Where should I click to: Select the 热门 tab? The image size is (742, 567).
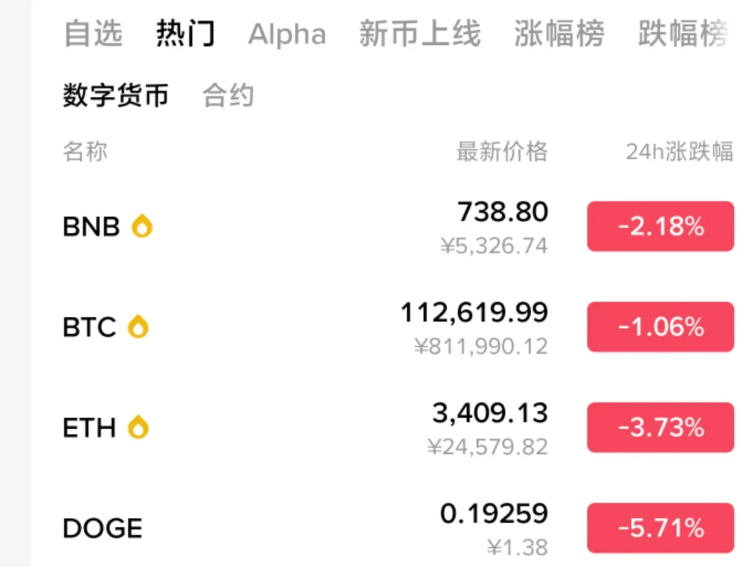coord(185,33)
